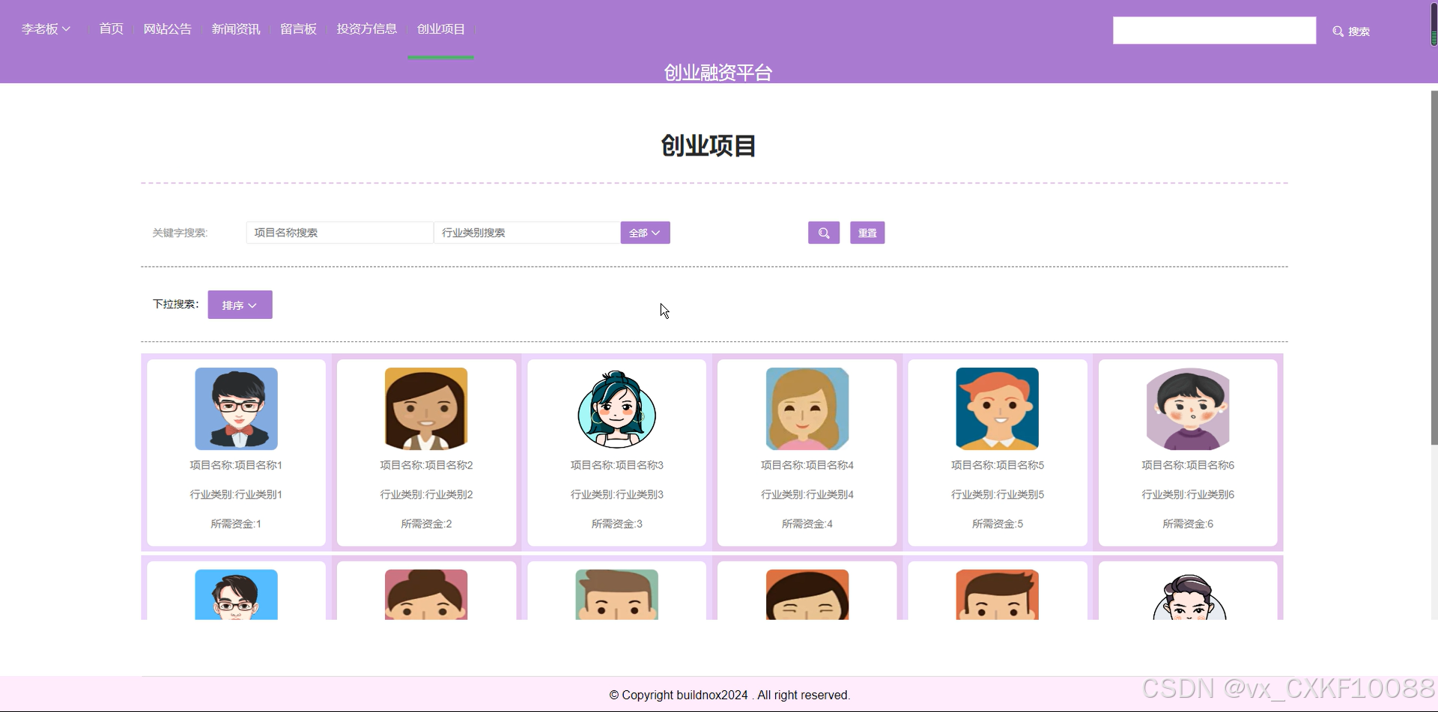Open the 留言板 menu item
Image resolution: width=1438 pixels, height=712 pixels.
tap(298, 29)
